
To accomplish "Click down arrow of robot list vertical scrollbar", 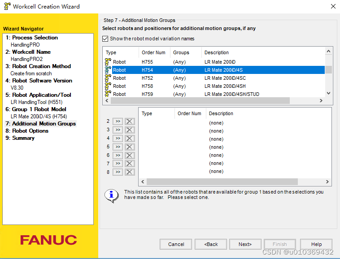I will point(328,93).
